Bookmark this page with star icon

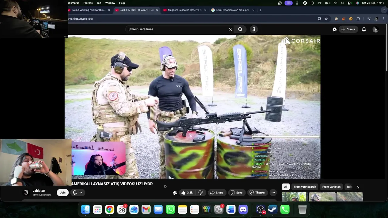[x=326, y=19]
